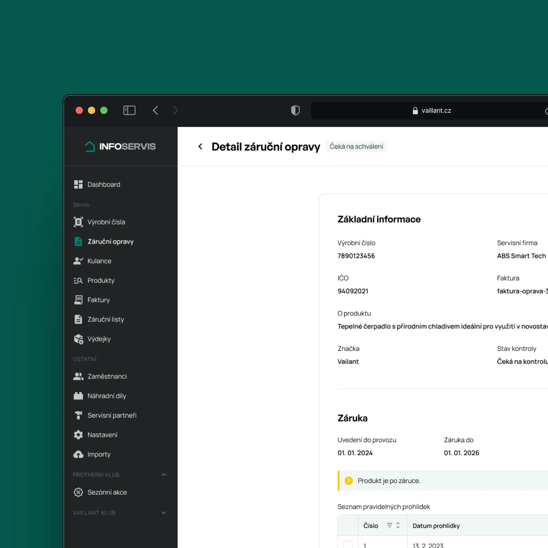Open Servisní partneři menu item
Viewport: 548px width, 548px height.
(x=112, y=415)
